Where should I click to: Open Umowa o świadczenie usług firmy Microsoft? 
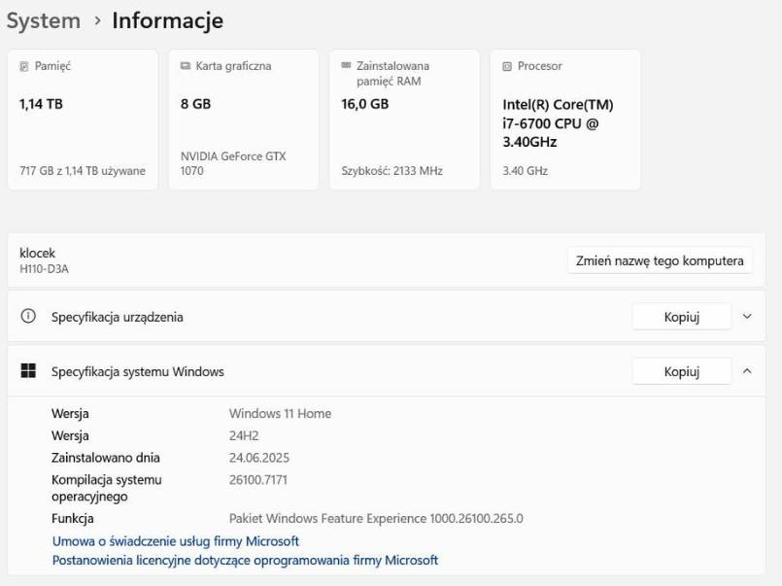tap(175, 541)
